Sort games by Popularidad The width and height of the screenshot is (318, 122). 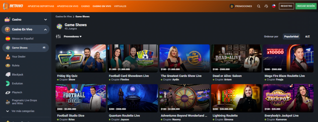(291, 36)
